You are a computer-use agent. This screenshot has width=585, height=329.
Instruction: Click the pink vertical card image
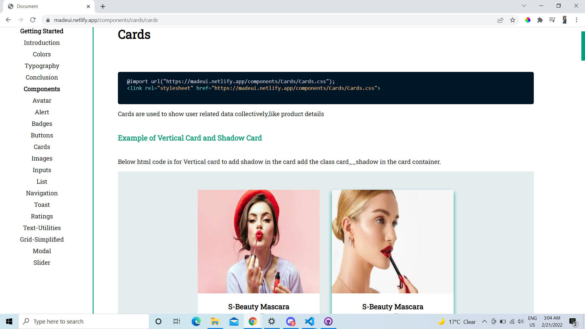(258, 241)
